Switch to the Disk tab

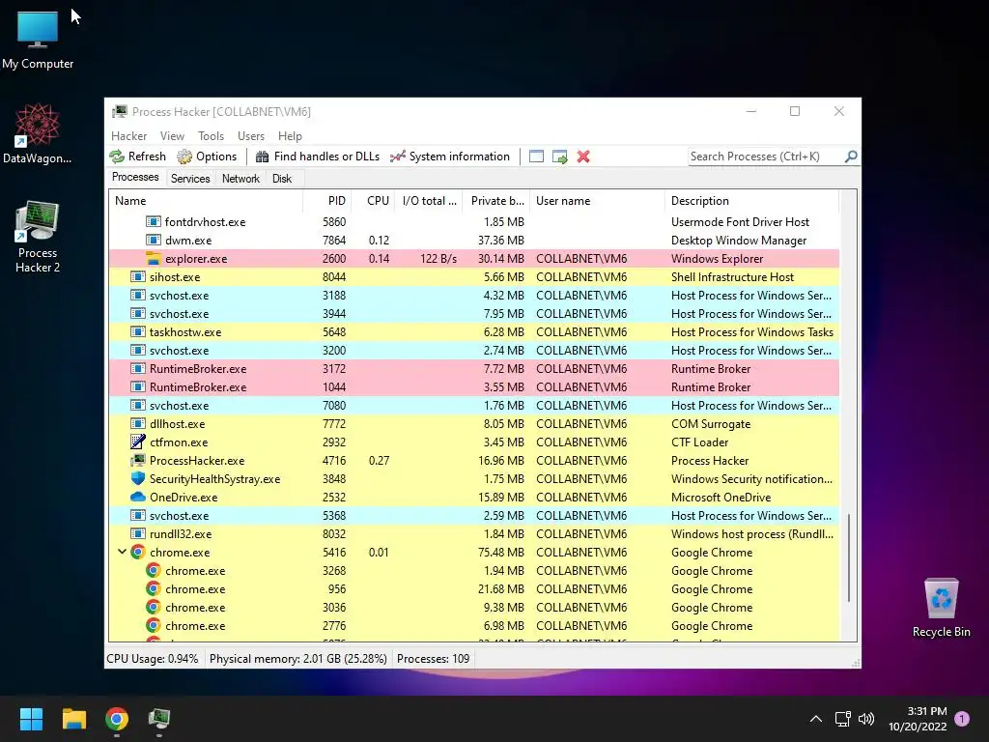(282, 179)
